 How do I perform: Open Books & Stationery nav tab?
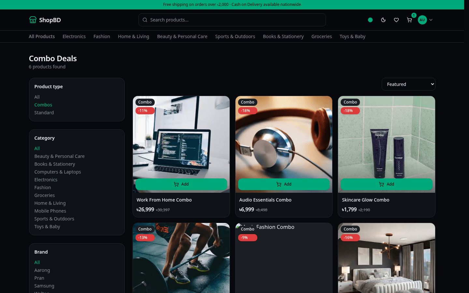283,36
